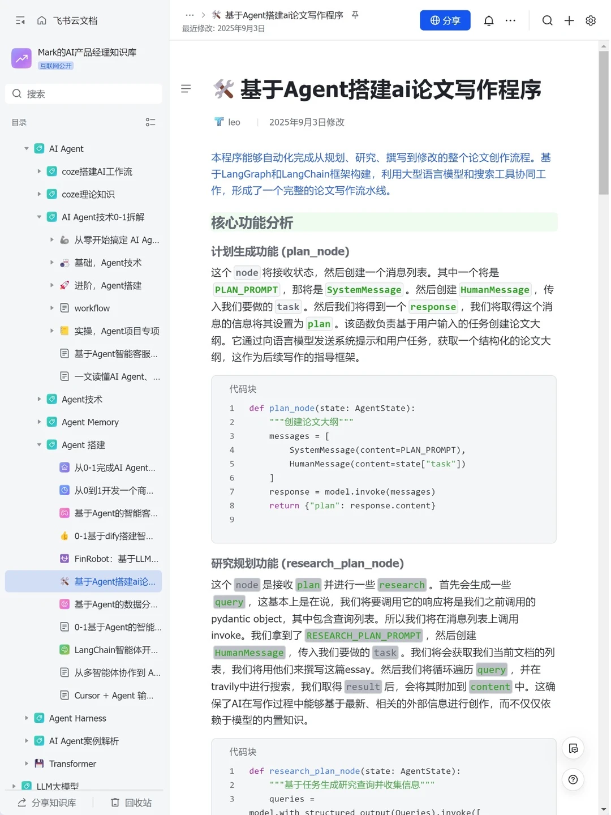Click the vertical scrollbar thumb
The width and height of the screenshot is (611, 815).
pyautogui.click(x=604, y=123)
